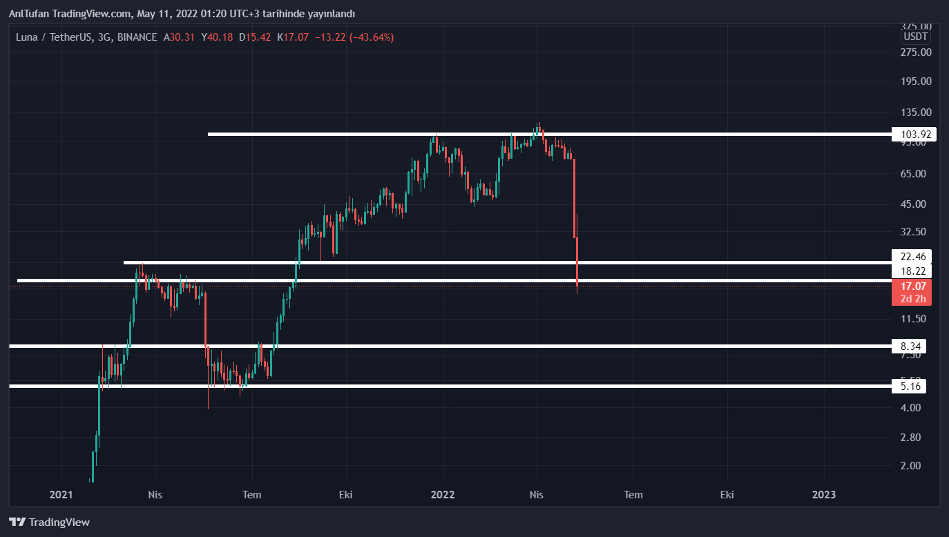Click the BINANCE exchange label
Image resolution: width=949 pixels, height=537 pixels.
(137, 37)
